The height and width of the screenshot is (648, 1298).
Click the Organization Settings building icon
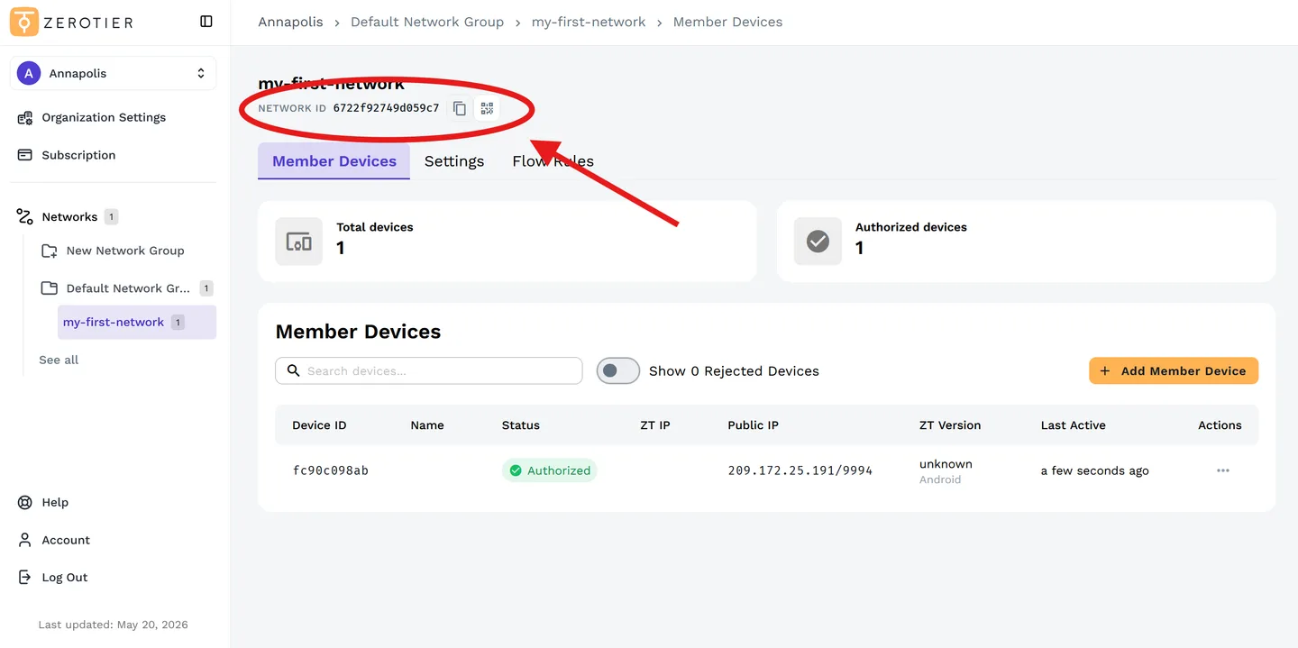[25, 117]
